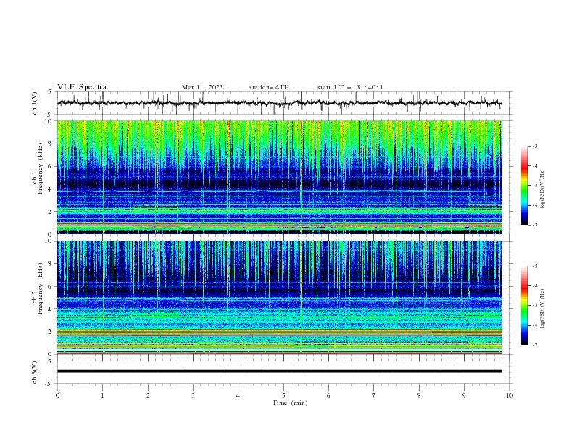Click the 'Time (min)' axis label
This screenshot has height=444, width=574.
click(290, 403)
